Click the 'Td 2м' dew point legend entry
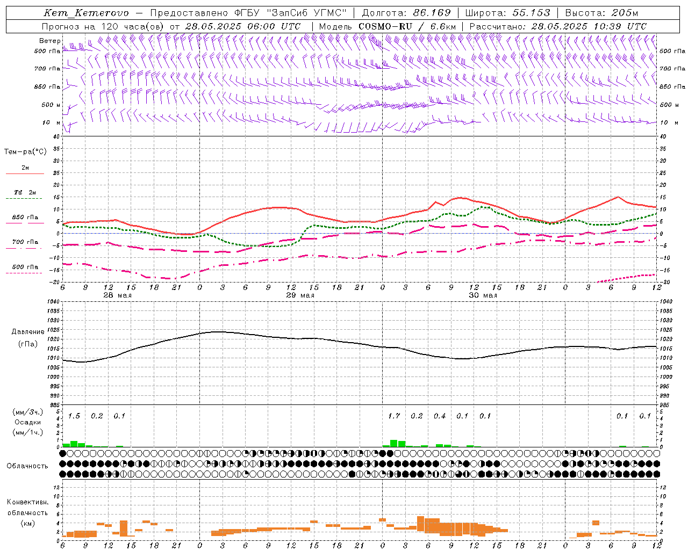The width and height of the screenshot is (688, 550). 25,192
